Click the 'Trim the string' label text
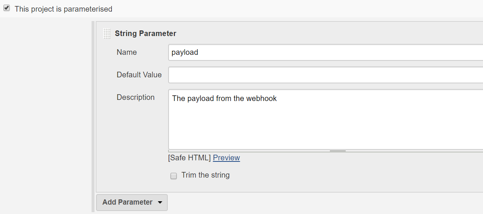This screenshot has width=483, height=214. 205,175
